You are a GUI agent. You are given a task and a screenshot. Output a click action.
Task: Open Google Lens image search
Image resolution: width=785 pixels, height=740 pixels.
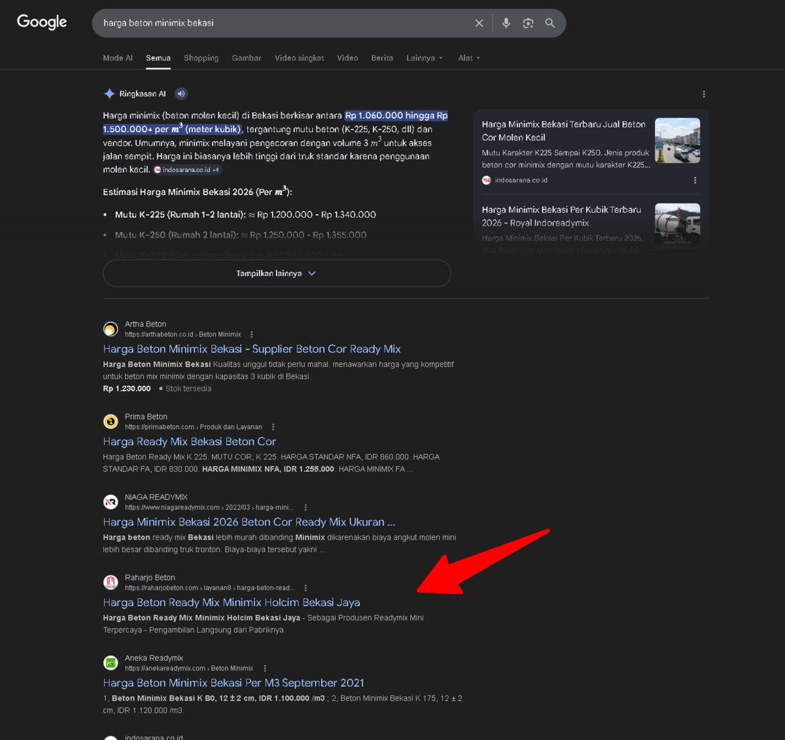coord(528,23)
